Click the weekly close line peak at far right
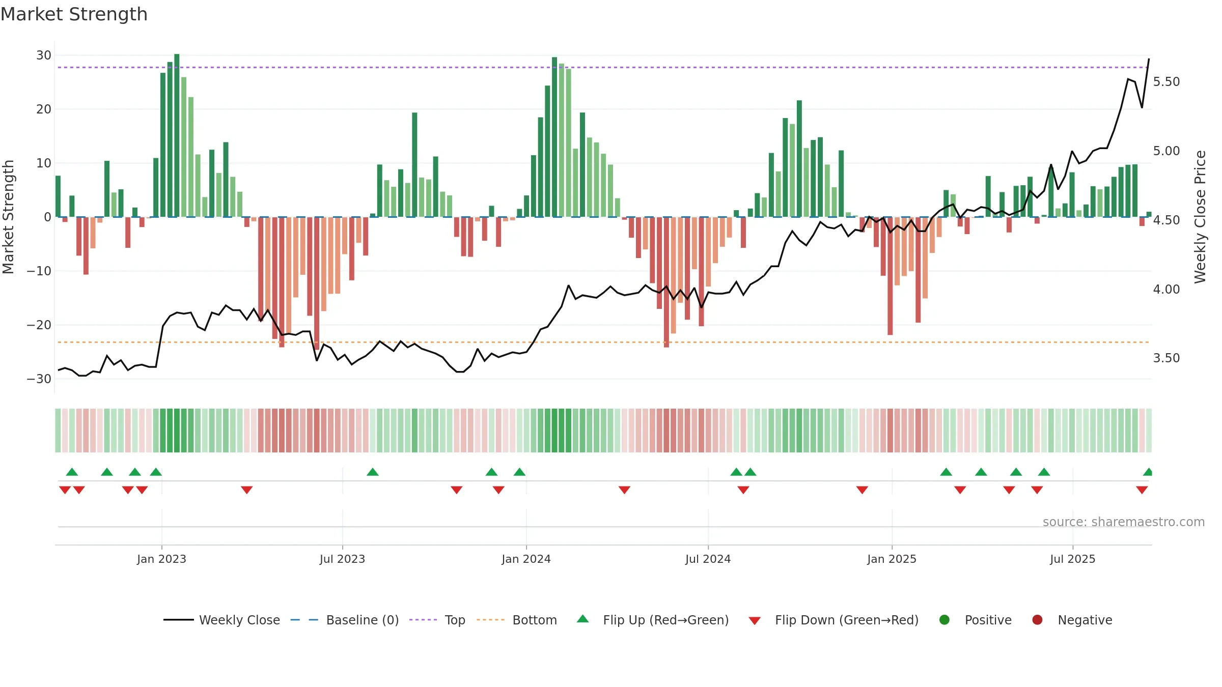The width and height of the screenshot is (1222, 687). [x=1149, y=60]
